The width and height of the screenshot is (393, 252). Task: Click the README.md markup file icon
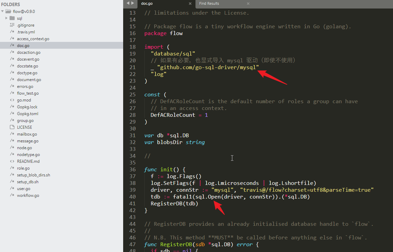tap(12, 161)
